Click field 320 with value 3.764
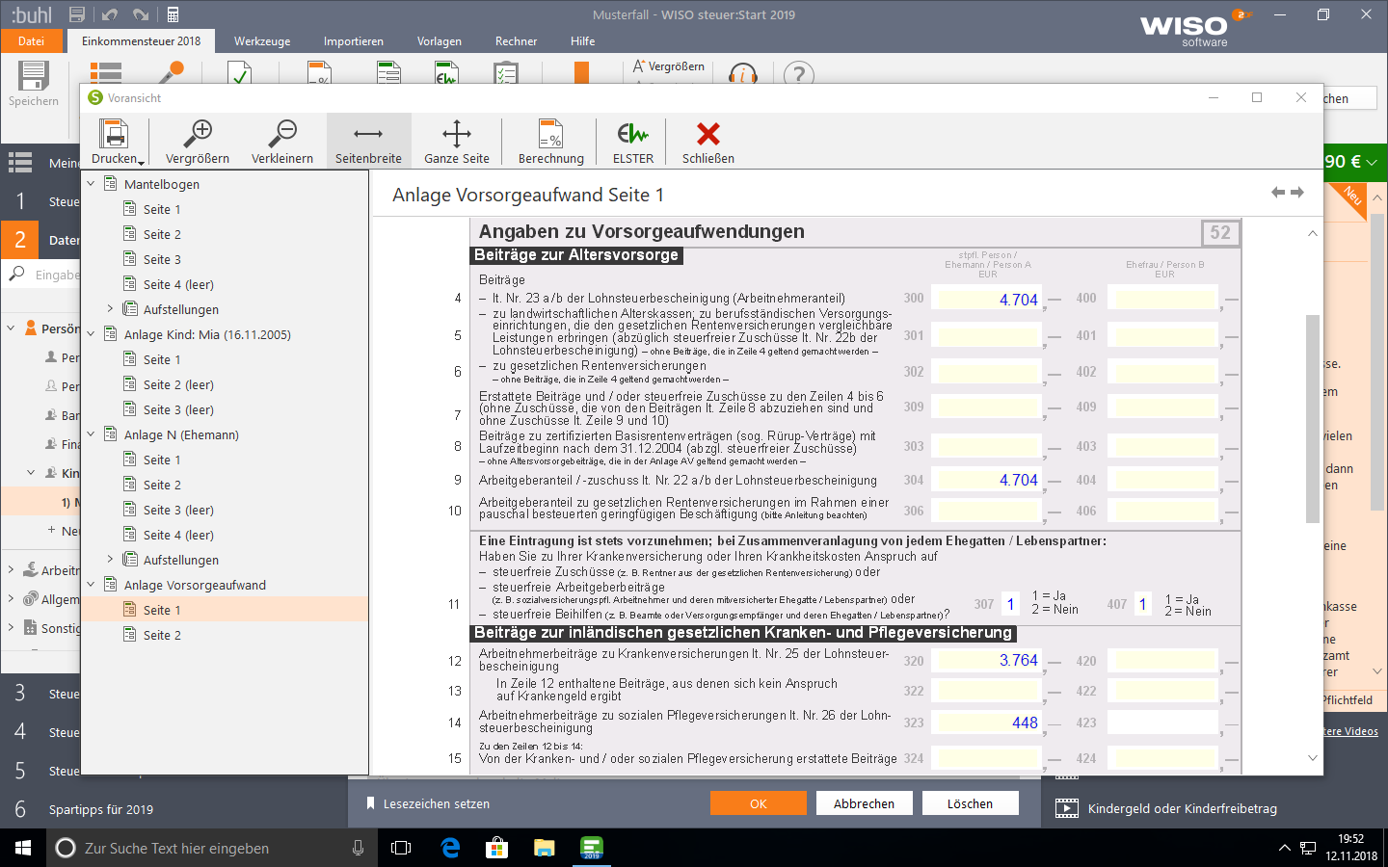 [x=989, y=660]
